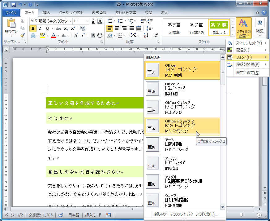
Task: Expand the styles gallery more arrow
Action: pyautogui.click(x=233, y=34)
